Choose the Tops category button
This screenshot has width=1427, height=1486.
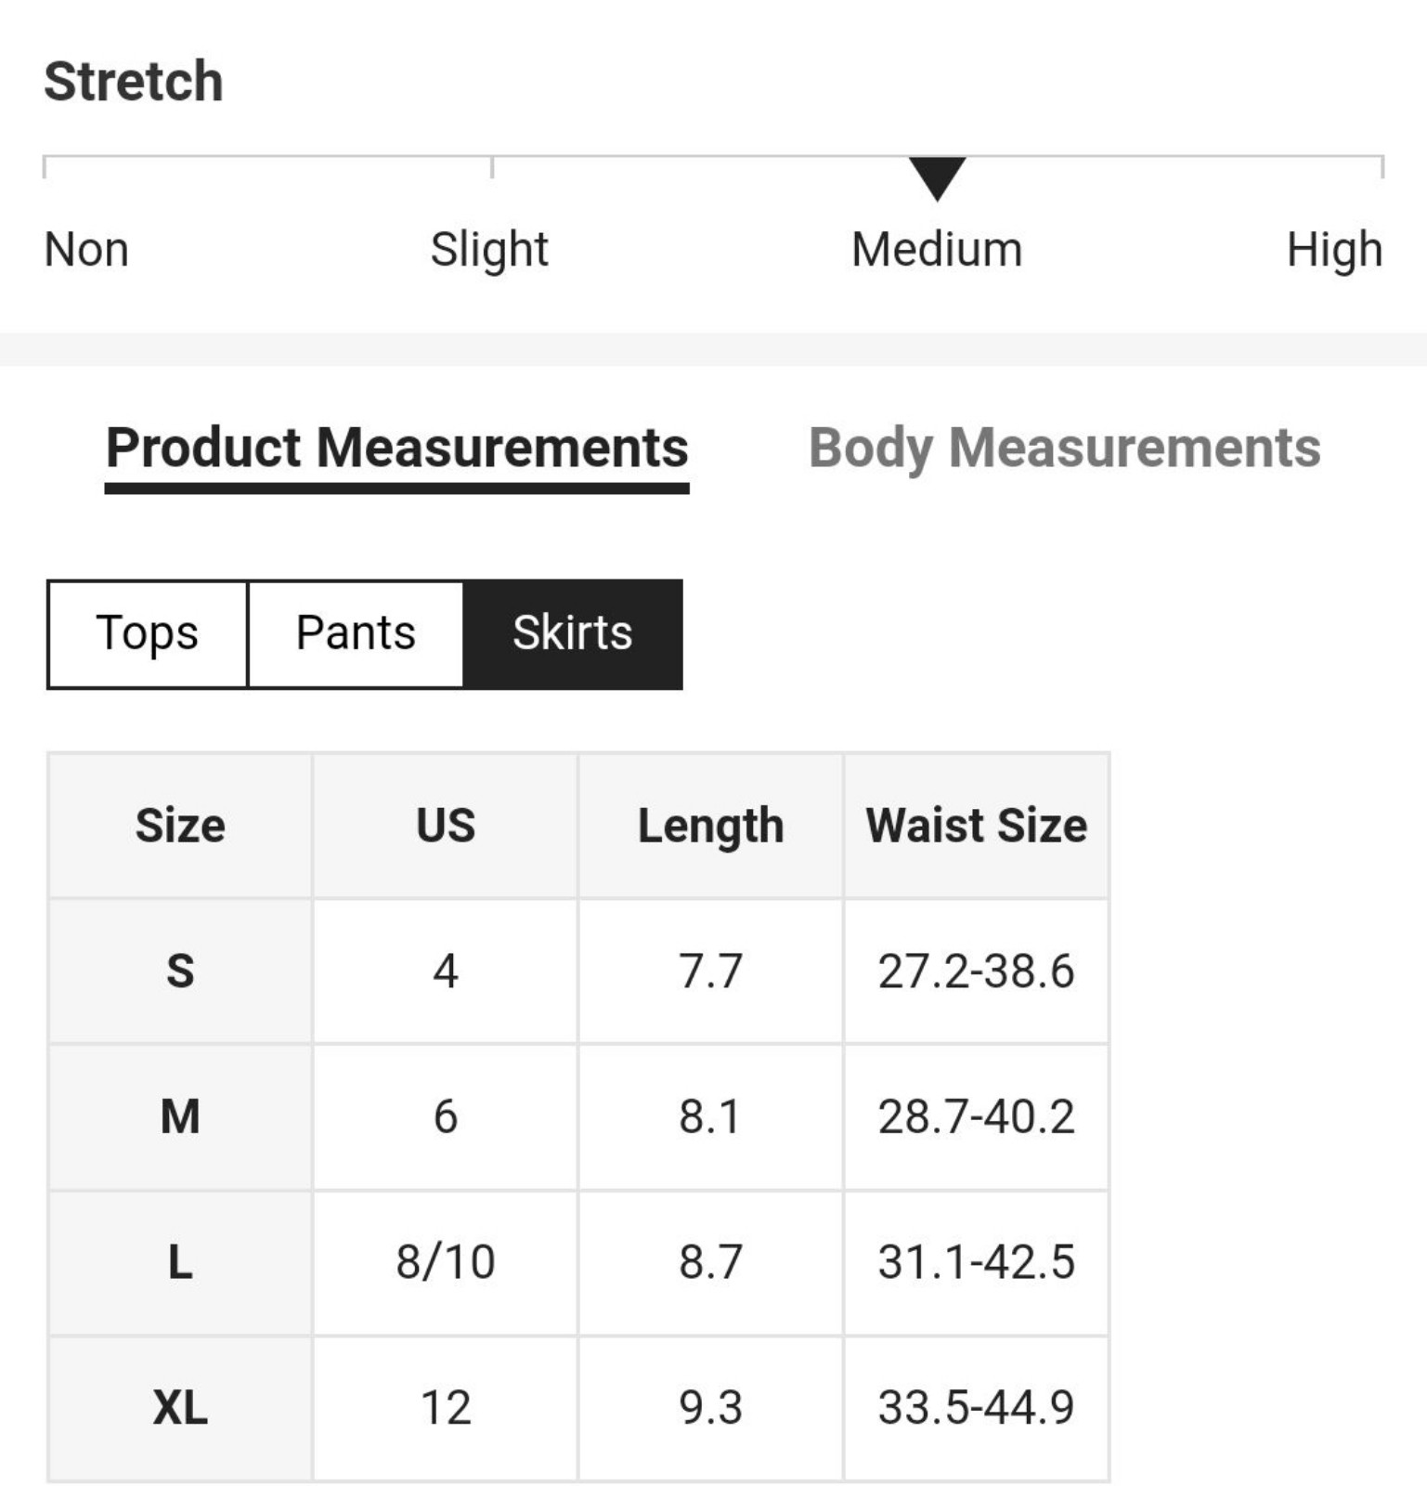[x=148, y=634]
